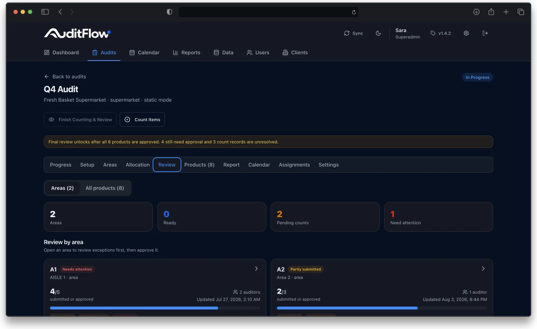Select the All products (8) toggle
537x329 pixels.
click(x=105, y=188)
